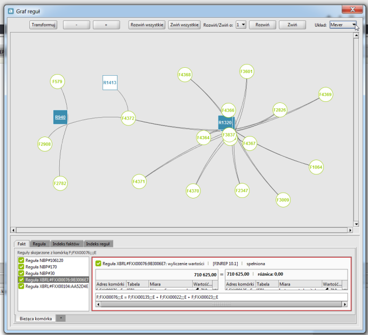Click fact node F1064
Image resolution: width=368 pixels, height=335 pixels.
pyautogui.click(x=316, y=167)
